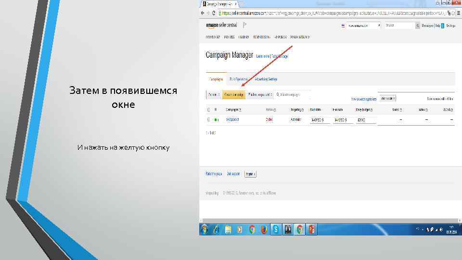Click the flag icon beside the logo

pos(244,26)
